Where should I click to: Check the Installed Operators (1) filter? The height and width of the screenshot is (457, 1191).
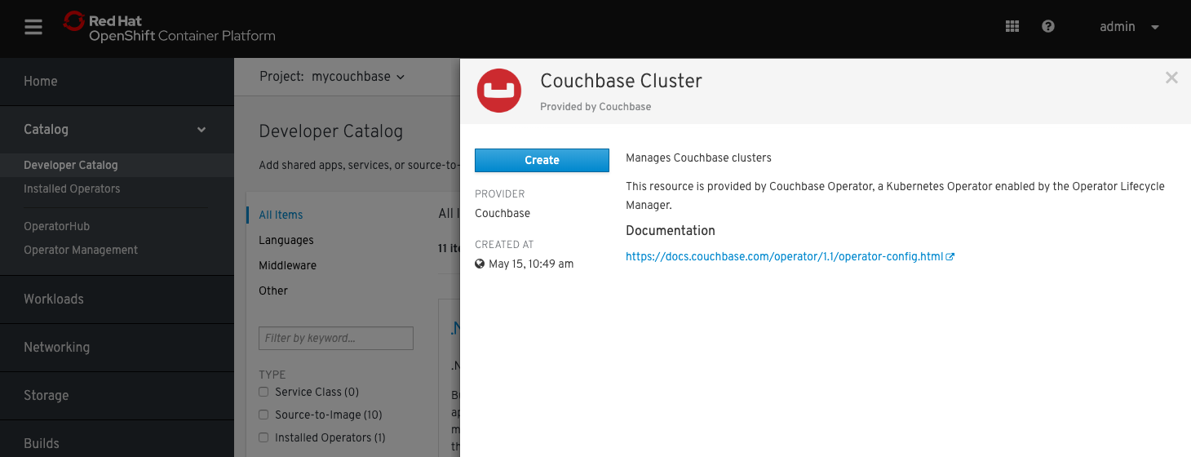(x=263, y=437)
